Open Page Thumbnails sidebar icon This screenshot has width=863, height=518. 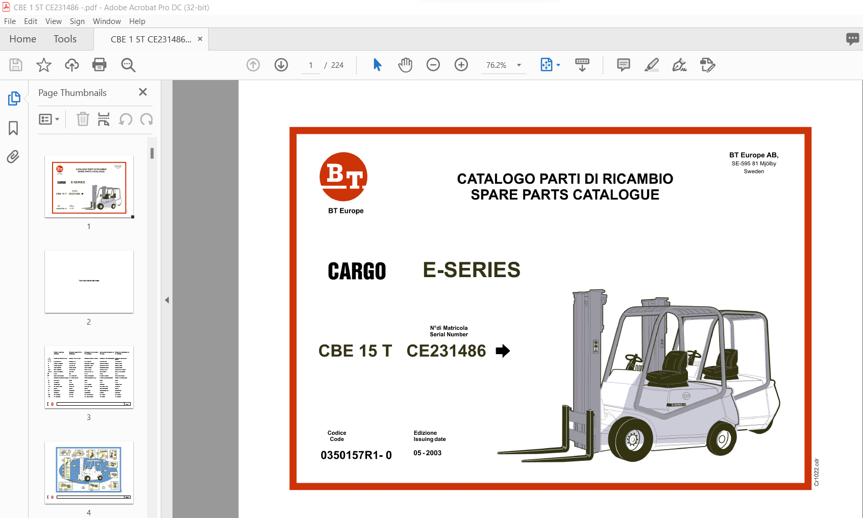click(14, 98)
